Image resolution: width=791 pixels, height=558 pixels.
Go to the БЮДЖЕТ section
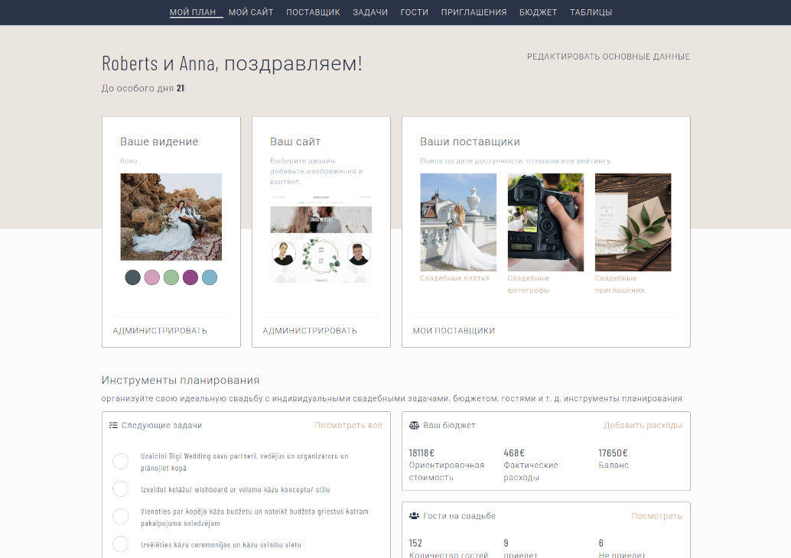(538, 12)
